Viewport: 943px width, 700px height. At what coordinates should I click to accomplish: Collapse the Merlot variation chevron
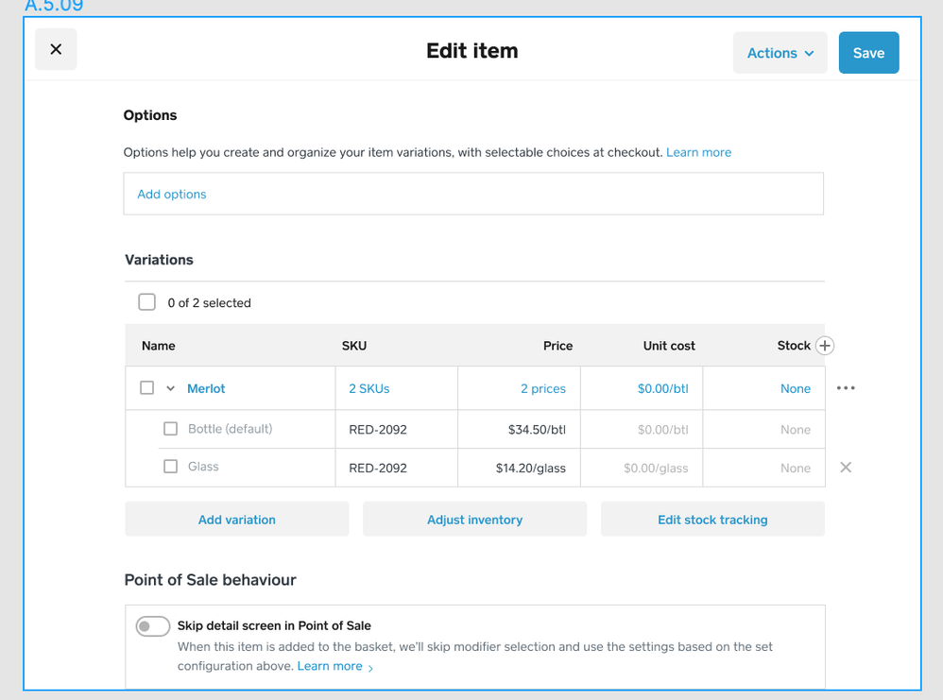point(171,388)
